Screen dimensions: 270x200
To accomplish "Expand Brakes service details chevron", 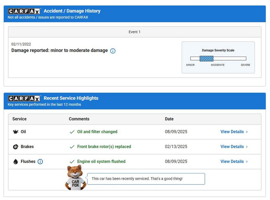I will pos(247,147).
